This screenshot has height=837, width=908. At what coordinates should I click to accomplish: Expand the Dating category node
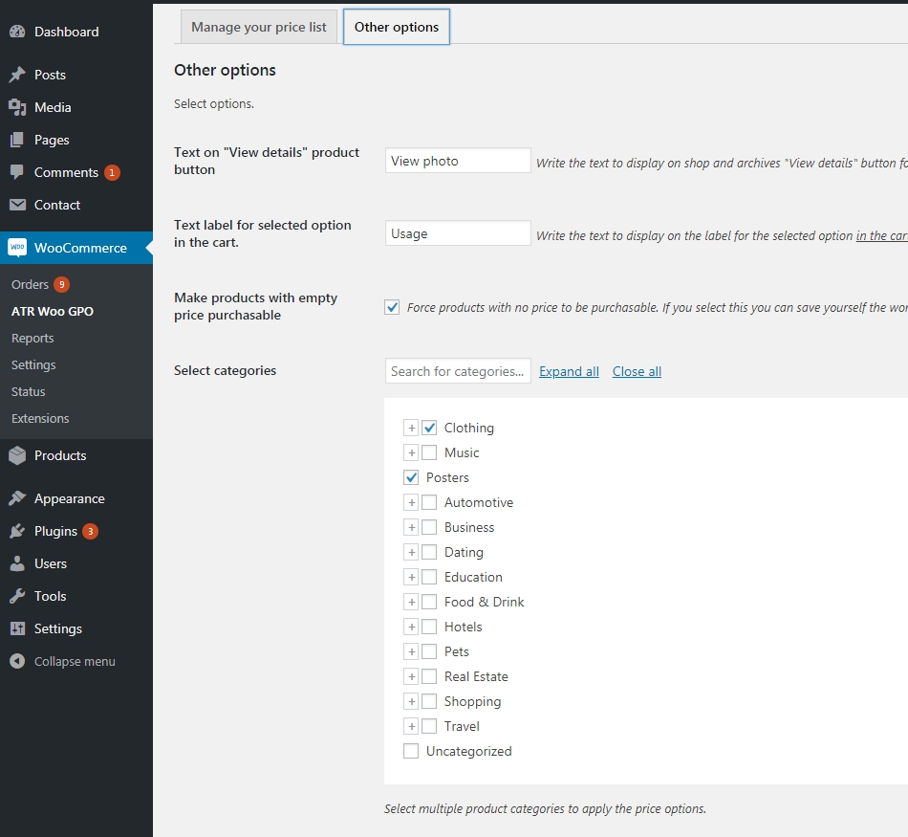(411, 552)
